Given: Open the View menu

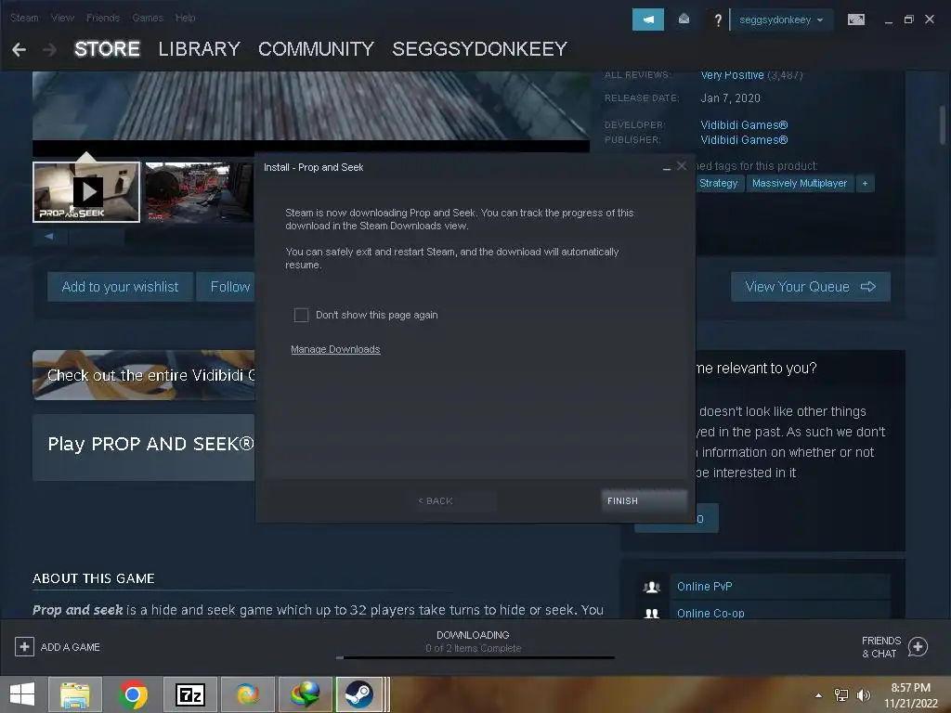Looking at the screenshot, I should coord(62,18).
